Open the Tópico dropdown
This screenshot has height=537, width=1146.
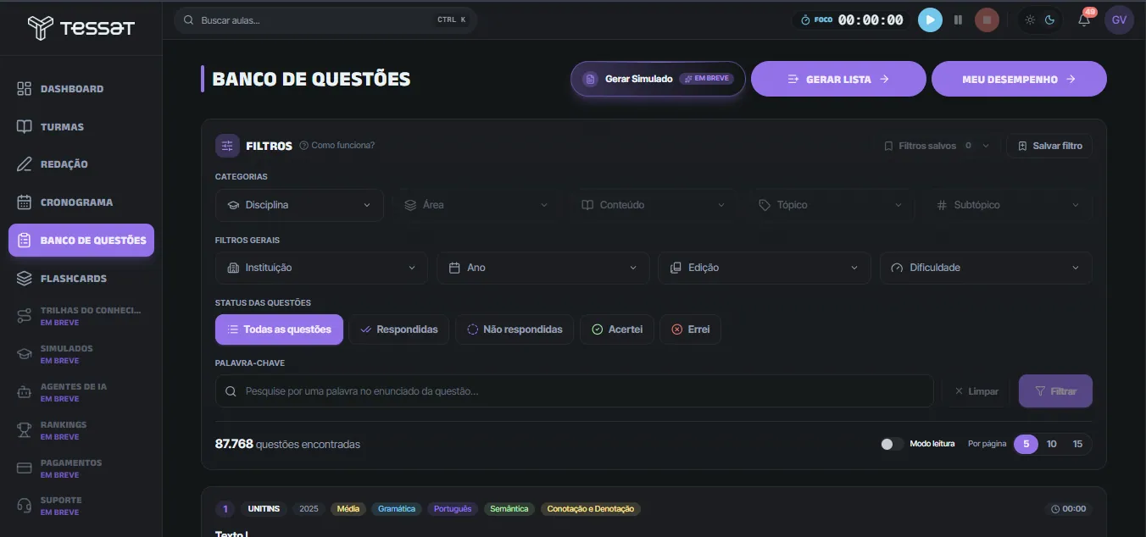pos(831,205)
